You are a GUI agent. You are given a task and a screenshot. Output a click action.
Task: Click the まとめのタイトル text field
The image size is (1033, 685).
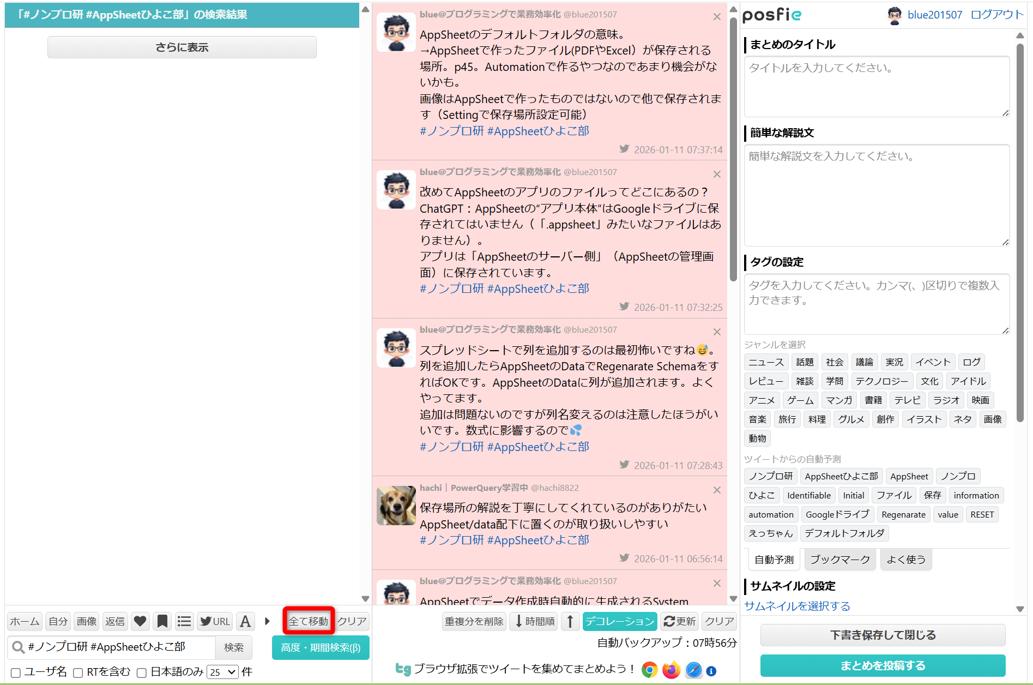pos(876,86)
